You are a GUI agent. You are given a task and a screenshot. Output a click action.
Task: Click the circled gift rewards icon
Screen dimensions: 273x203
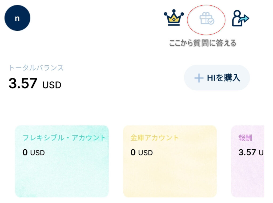(x=207, y=18)
